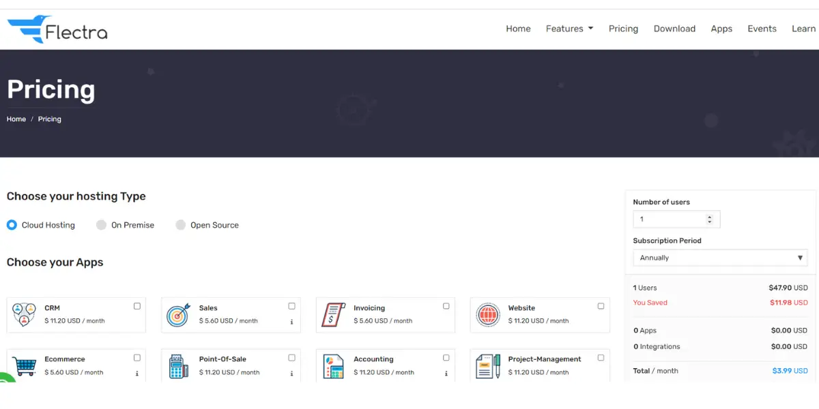The image size is (819, 409).
Task: Open the Subscription Period dropdown
Action: coord(720,258)
